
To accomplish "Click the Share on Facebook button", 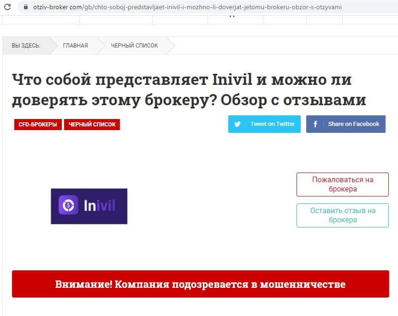I will click(346, 124).
